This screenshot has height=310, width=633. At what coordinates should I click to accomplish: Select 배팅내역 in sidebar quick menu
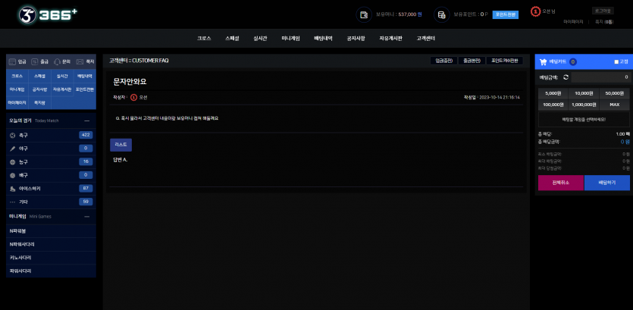pos(85,76)
